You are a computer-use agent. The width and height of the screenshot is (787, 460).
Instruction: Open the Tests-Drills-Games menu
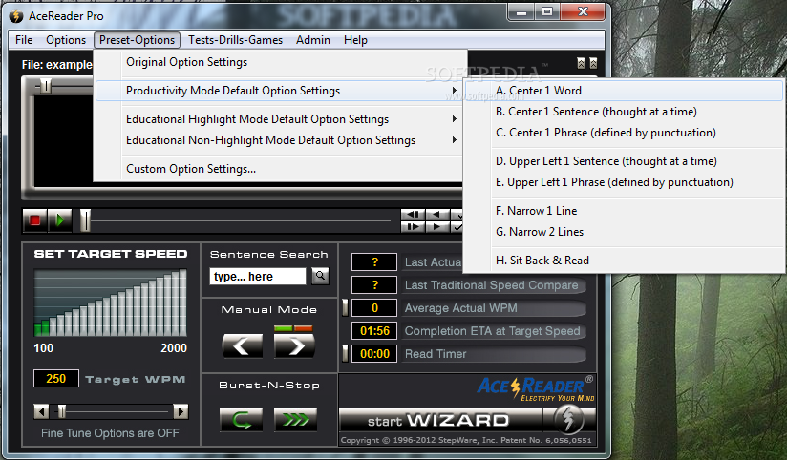[235, 40]
